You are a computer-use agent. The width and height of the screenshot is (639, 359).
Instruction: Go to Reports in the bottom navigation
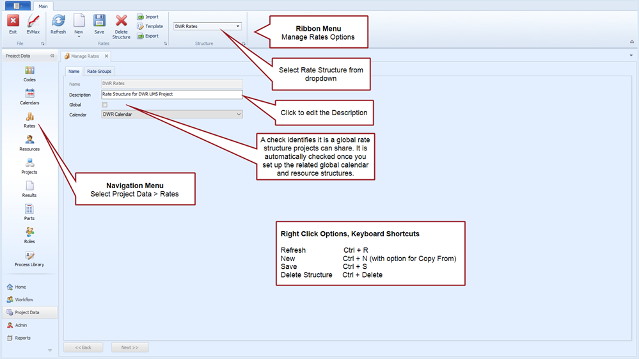pyautogui.click(x=23, y=338)
